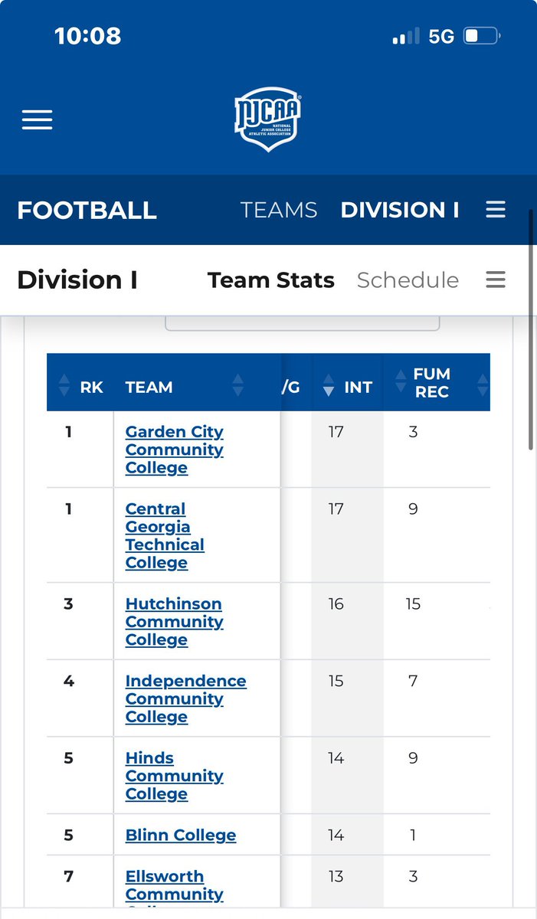Open the Football section menu icon
537x919 pixels.
496,210
